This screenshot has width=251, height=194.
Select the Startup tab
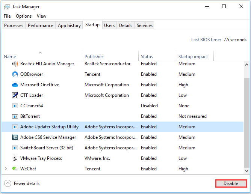92,25
